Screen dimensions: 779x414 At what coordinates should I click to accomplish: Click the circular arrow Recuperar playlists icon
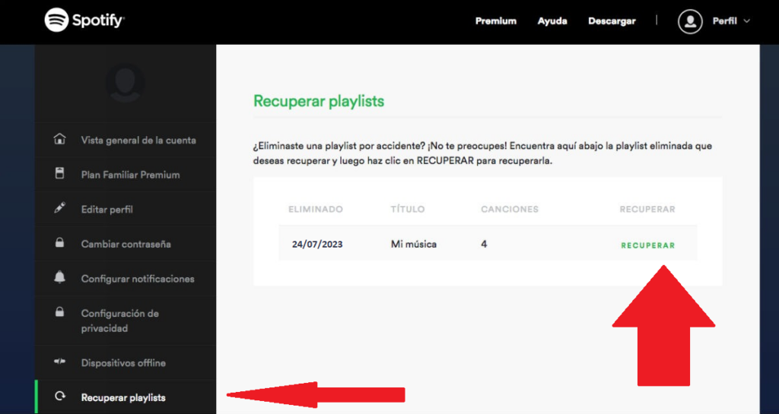point(59,397)
